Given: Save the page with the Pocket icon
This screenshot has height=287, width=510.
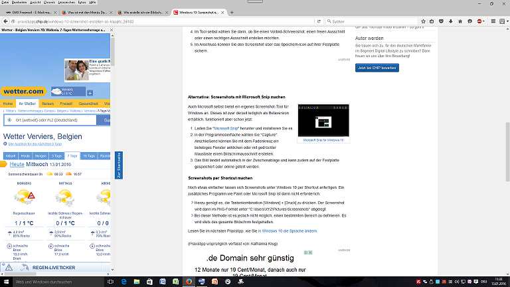Looking at the screenshot, I should (x=442, y=21).
